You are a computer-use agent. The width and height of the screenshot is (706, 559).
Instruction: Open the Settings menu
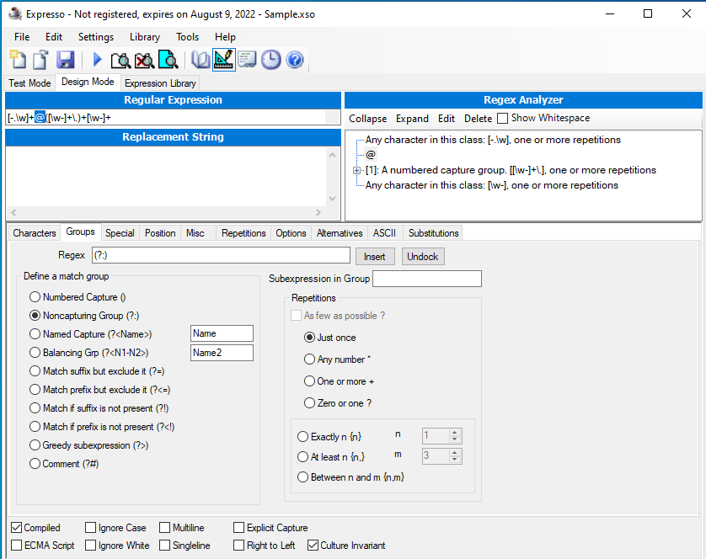95,36
